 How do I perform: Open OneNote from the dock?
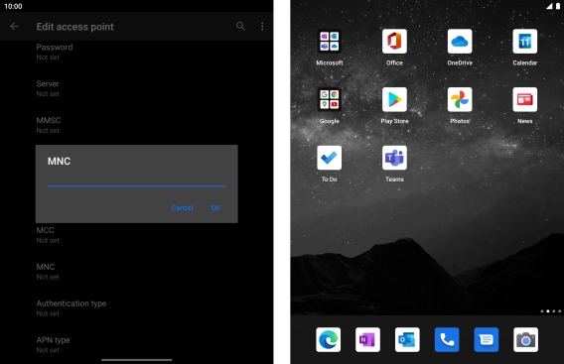[x=367, y=339]
